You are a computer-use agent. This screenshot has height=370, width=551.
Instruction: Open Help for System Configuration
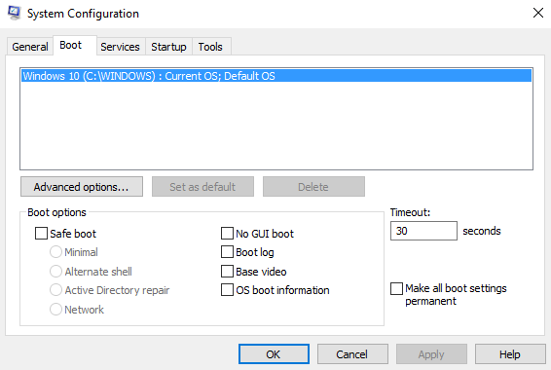tap(510, 354)
